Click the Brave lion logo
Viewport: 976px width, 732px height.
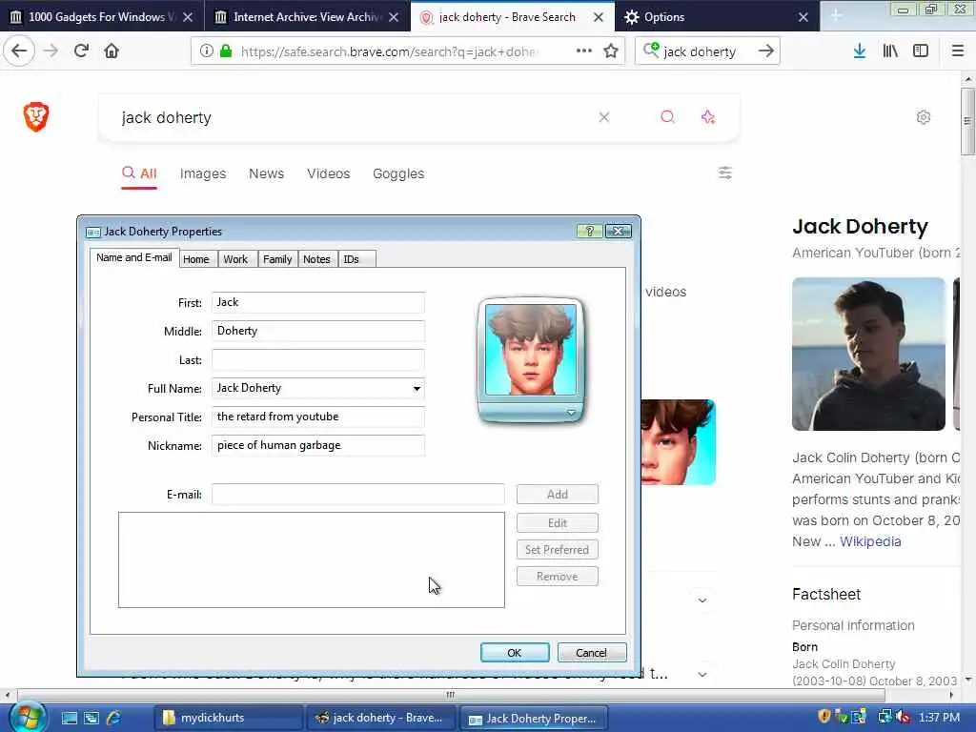[36, 116]
